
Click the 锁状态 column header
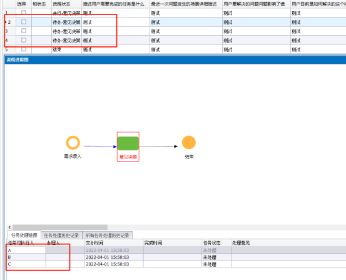[x=41, y=4]
